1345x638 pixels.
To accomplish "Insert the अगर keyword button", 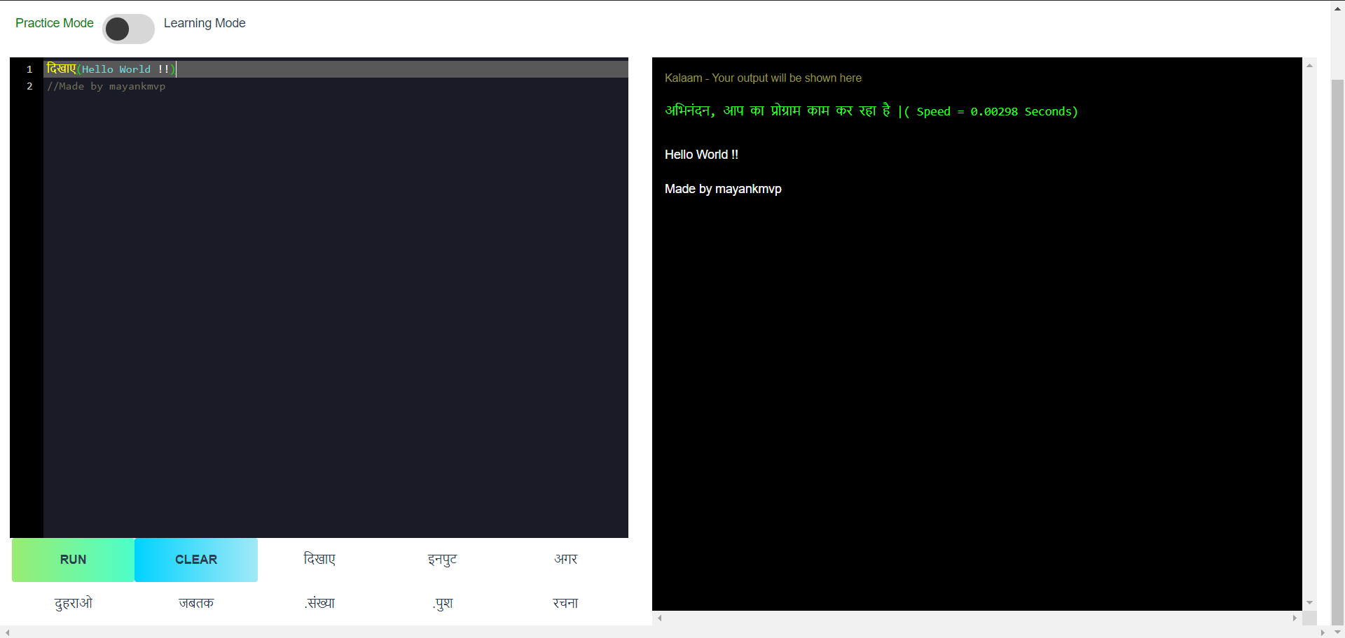I will click(565, 559).
